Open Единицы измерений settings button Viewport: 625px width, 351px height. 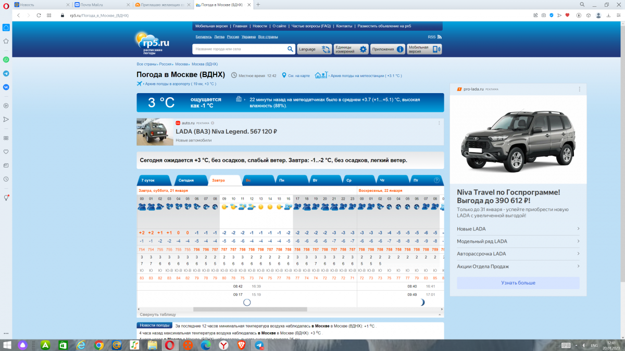pyautogui.click(x=351, y=49)
